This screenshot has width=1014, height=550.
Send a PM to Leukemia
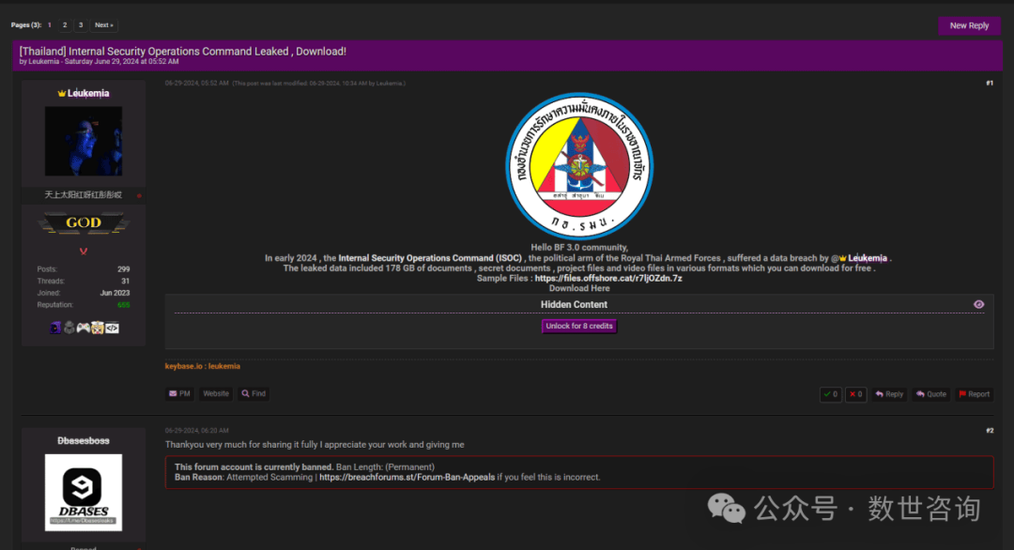(x=179, y=393)
